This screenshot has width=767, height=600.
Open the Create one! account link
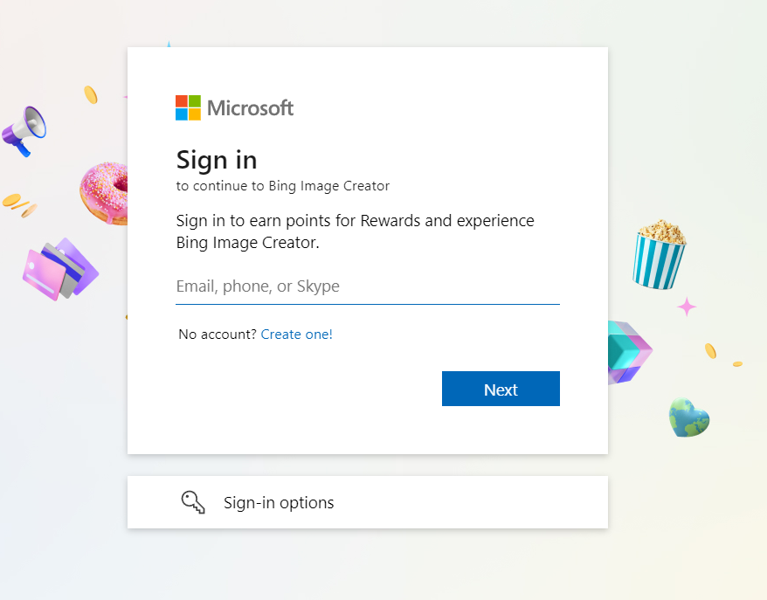click(296, 334)
